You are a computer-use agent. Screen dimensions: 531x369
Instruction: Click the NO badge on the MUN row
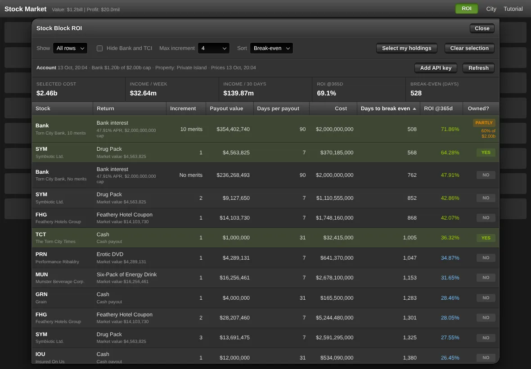[x=486, y=278]
